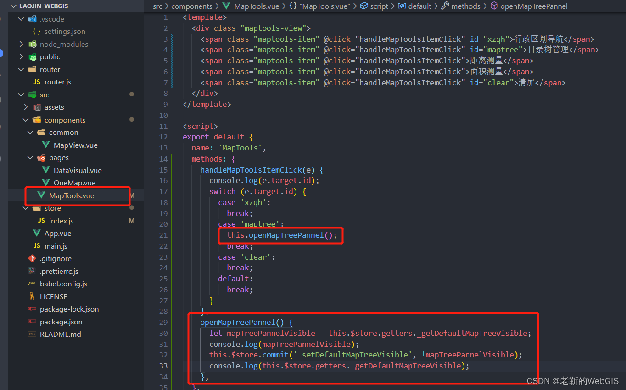
Task: Click the common folder icon
Action: pos(42,133)
